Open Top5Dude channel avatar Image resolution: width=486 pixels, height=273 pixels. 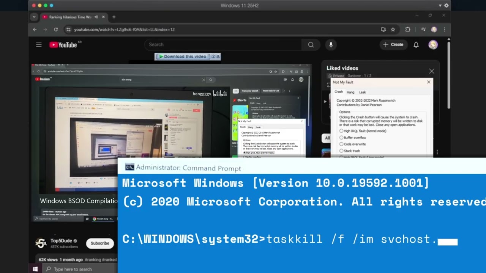[41, 243]
